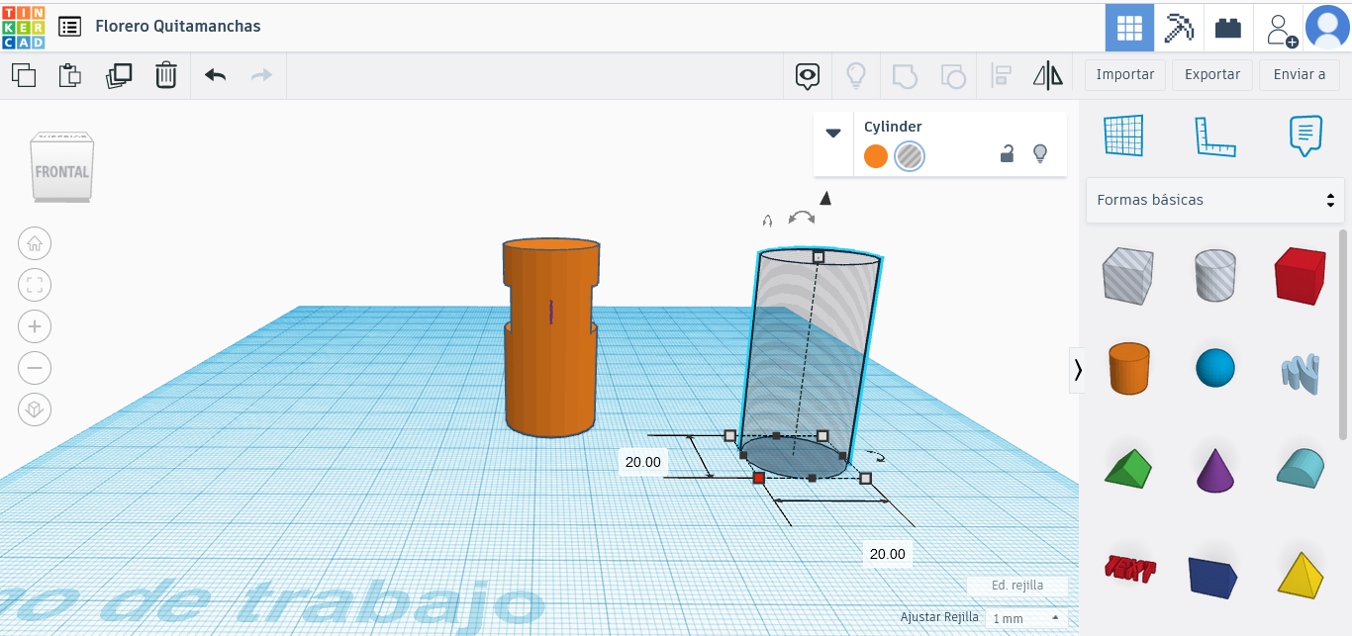This screenshot has height=636, width=1352.
Task: Fit all shapes in view
Action: pos(35,285)
